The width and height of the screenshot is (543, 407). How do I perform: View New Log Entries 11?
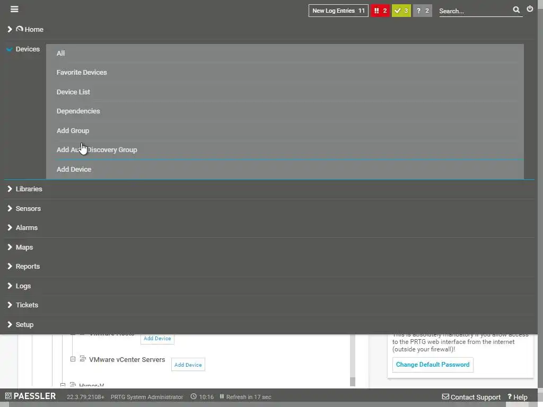(x=338, y=11)
